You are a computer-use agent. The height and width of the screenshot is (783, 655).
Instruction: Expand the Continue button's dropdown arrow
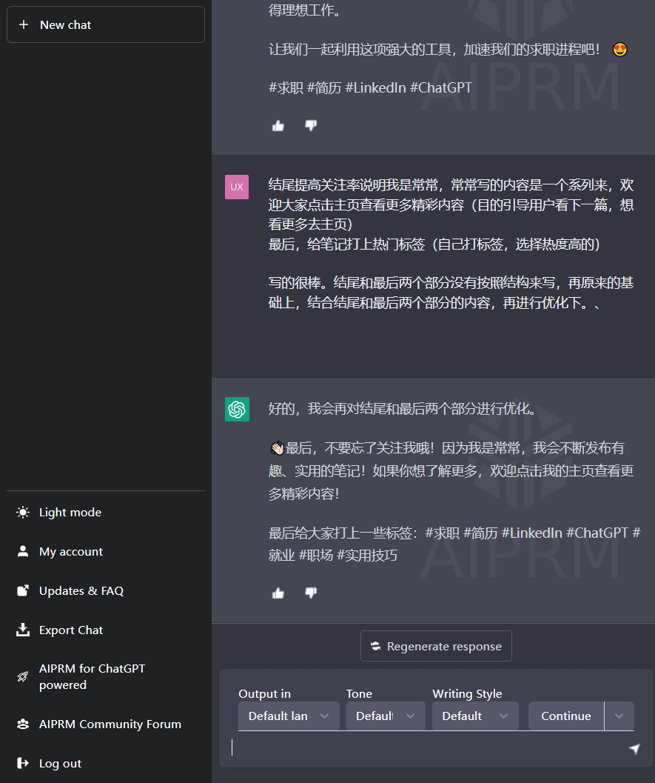pyautogui.click(x=619, y=716)
